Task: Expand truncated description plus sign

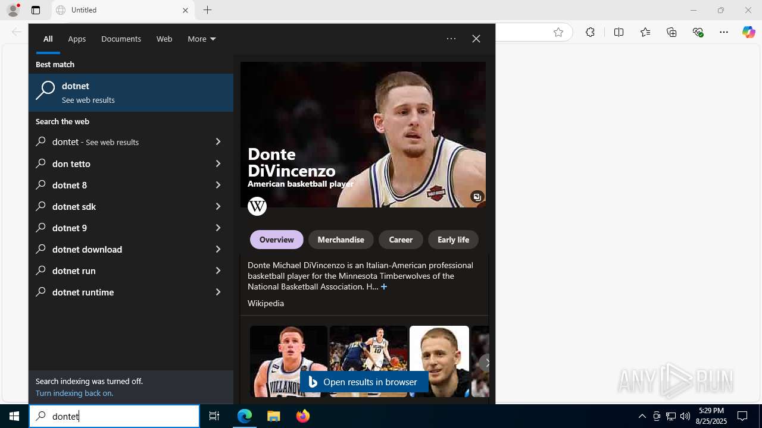Action: pyautogui.click(x=384, y=287)
